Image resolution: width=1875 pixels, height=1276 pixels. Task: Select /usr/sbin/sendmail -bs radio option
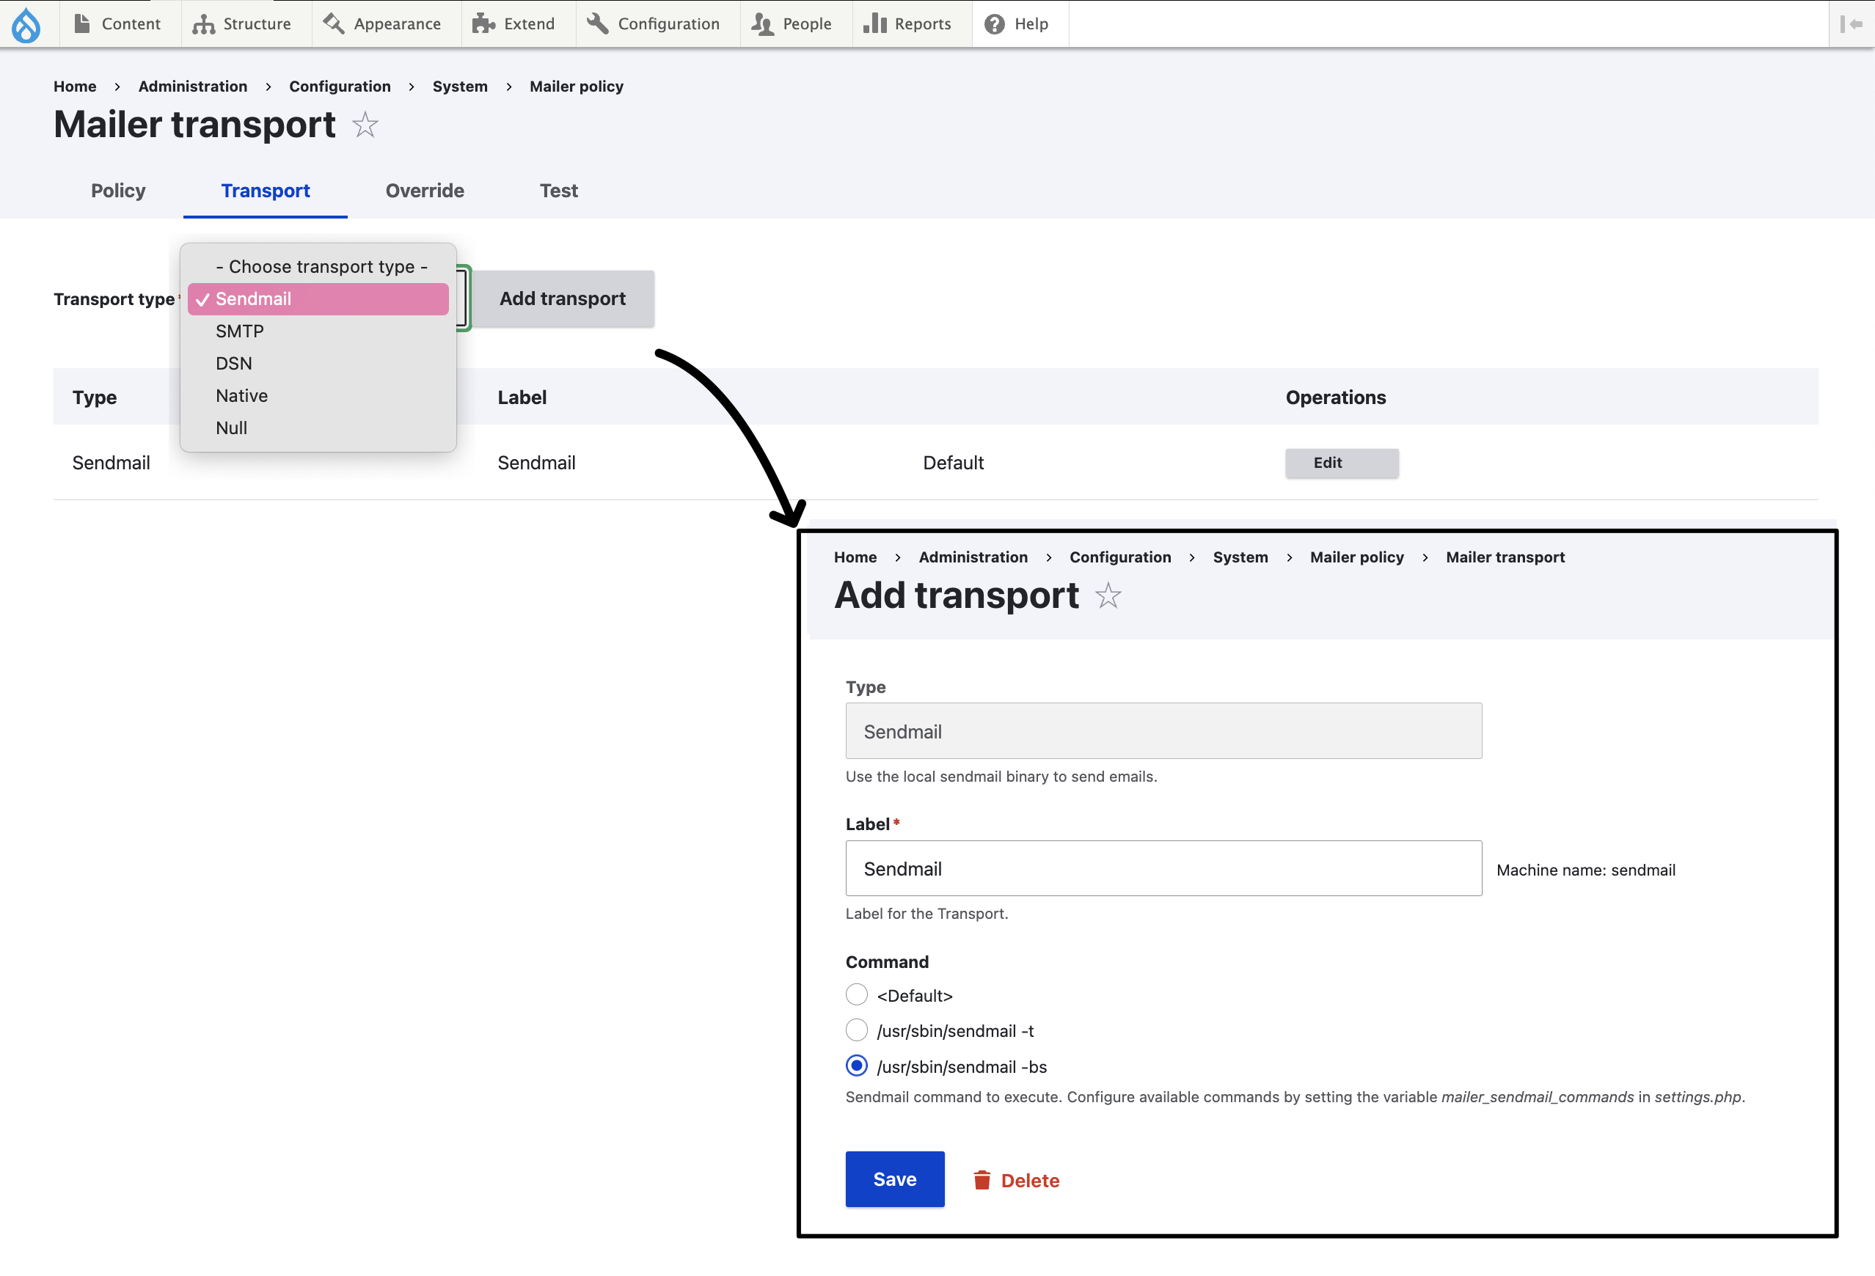point(856,1066)
